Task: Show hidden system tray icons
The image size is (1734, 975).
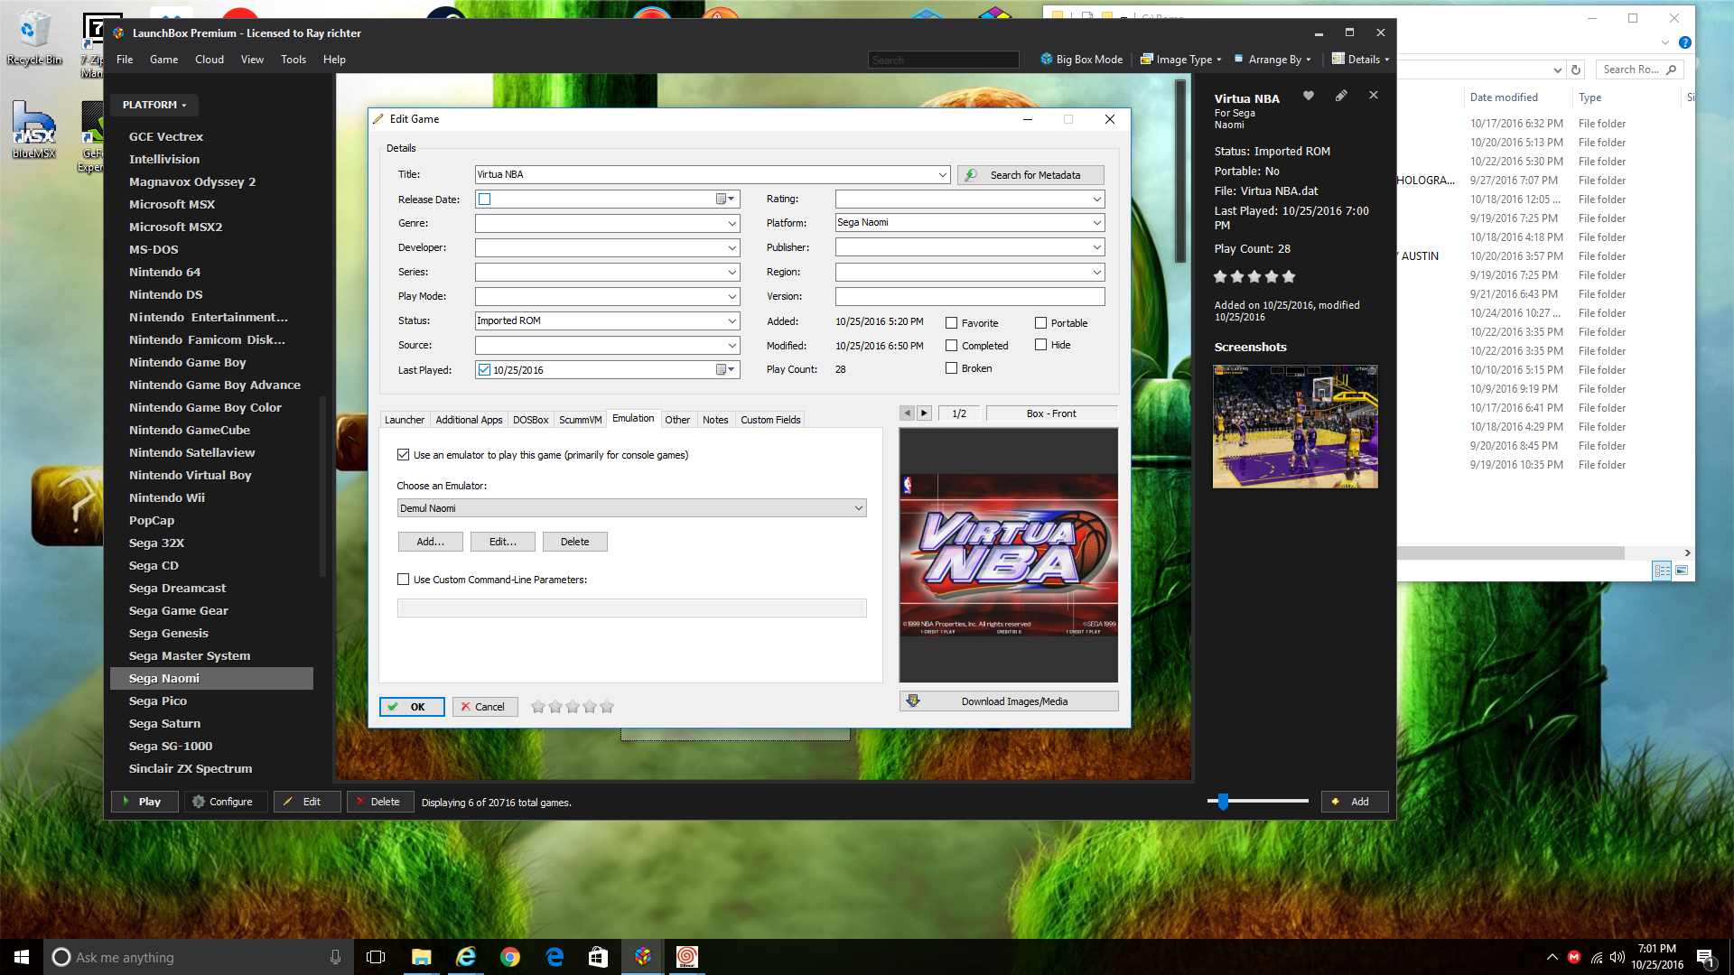Action: (x=1552, y=957)
